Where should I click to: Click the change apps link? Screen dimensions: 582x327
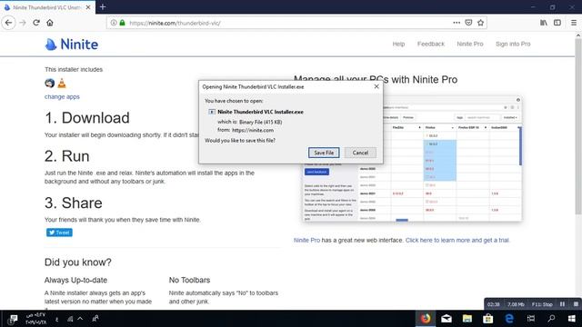coord(62,96)
